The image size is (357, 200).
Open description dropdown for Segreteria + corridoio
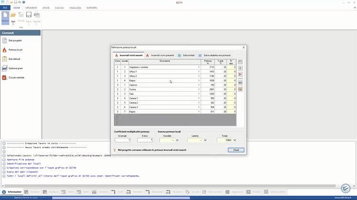(x=198, y=67)
